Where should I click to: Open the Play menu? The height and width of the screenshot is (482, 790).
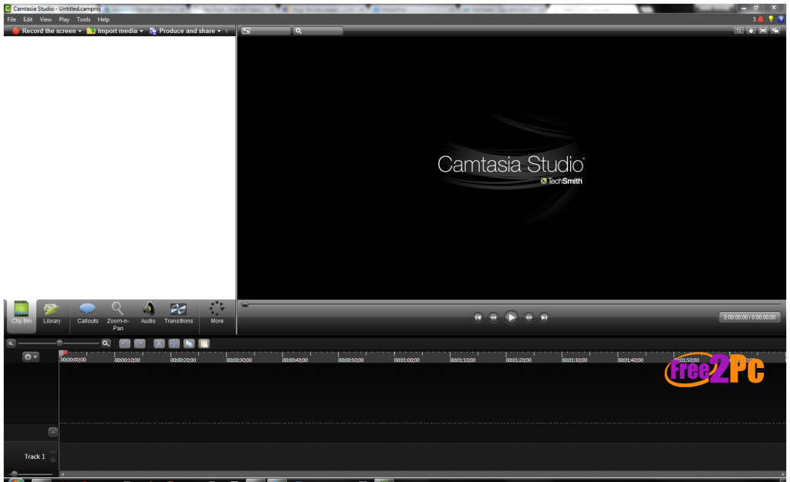click(x=64, y=19)
